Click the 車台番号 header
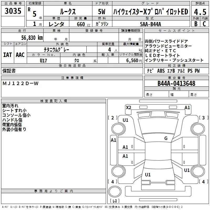210x210 pixels. [x=176, y=78]
